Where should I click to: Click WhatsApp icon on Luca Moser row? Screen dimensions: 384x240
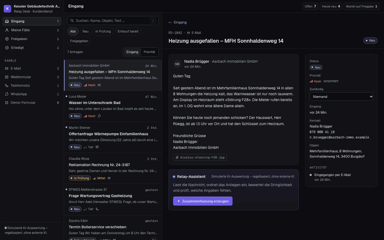tap(99, 116)
